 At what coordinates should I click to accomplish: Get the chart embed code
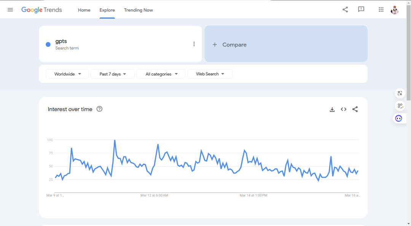pyautogui.click(x=344, y=109)
